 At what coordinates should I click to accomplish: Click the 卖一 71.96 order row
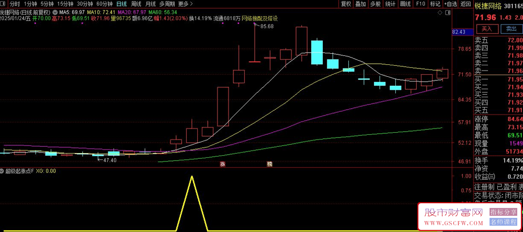(498, 71)
